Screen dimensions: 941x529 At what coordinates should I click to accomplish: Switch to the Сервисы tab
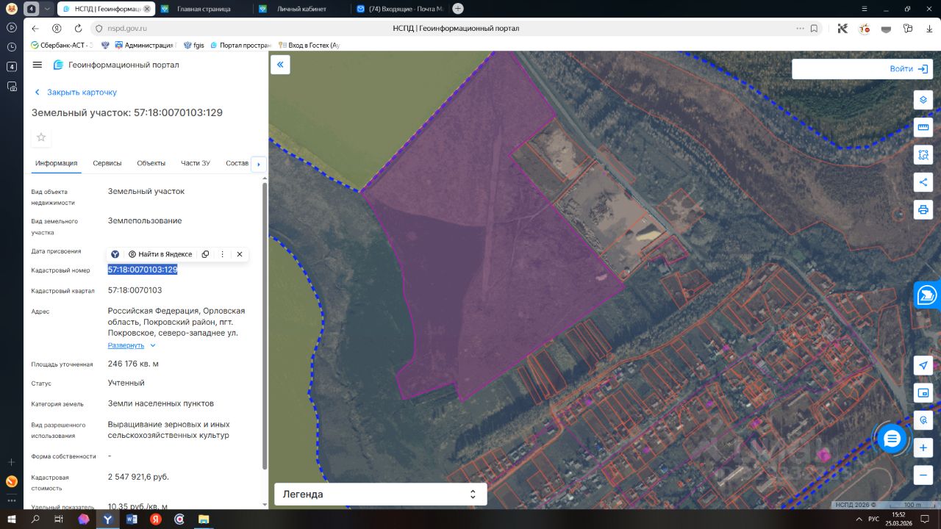tap(107, 163)
